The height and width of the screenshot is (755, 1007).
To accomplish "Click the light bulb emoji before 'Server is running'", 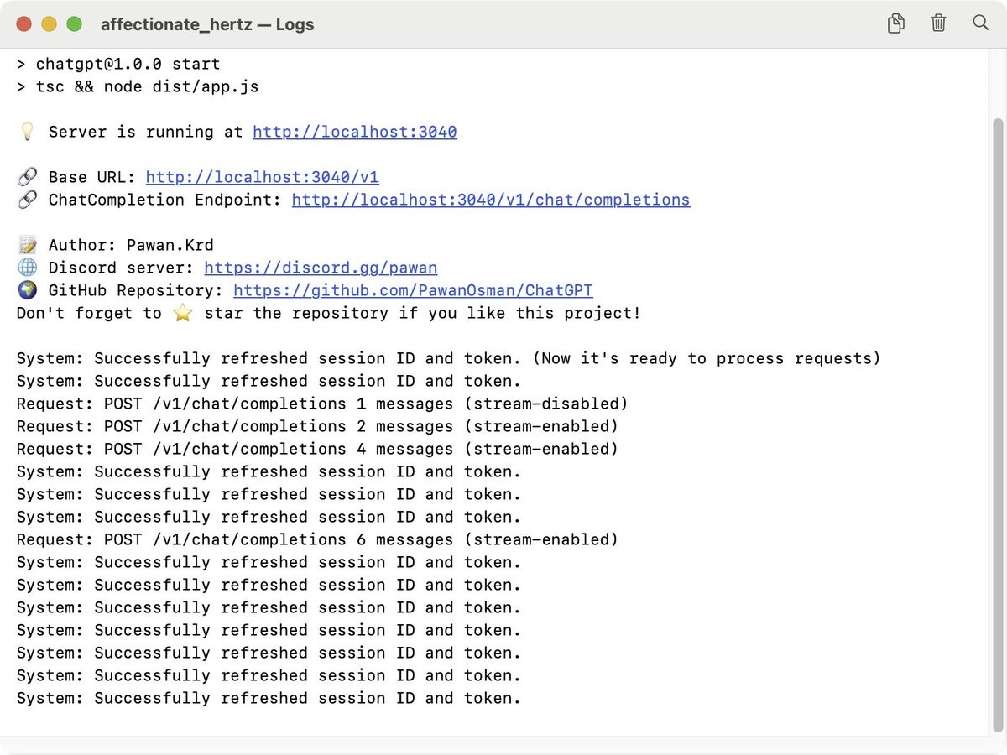I will pyautogui.click(x=27, y=132).
